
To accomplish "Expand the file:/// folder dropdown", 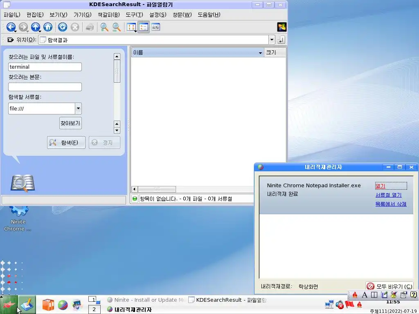I will (78, 108).
